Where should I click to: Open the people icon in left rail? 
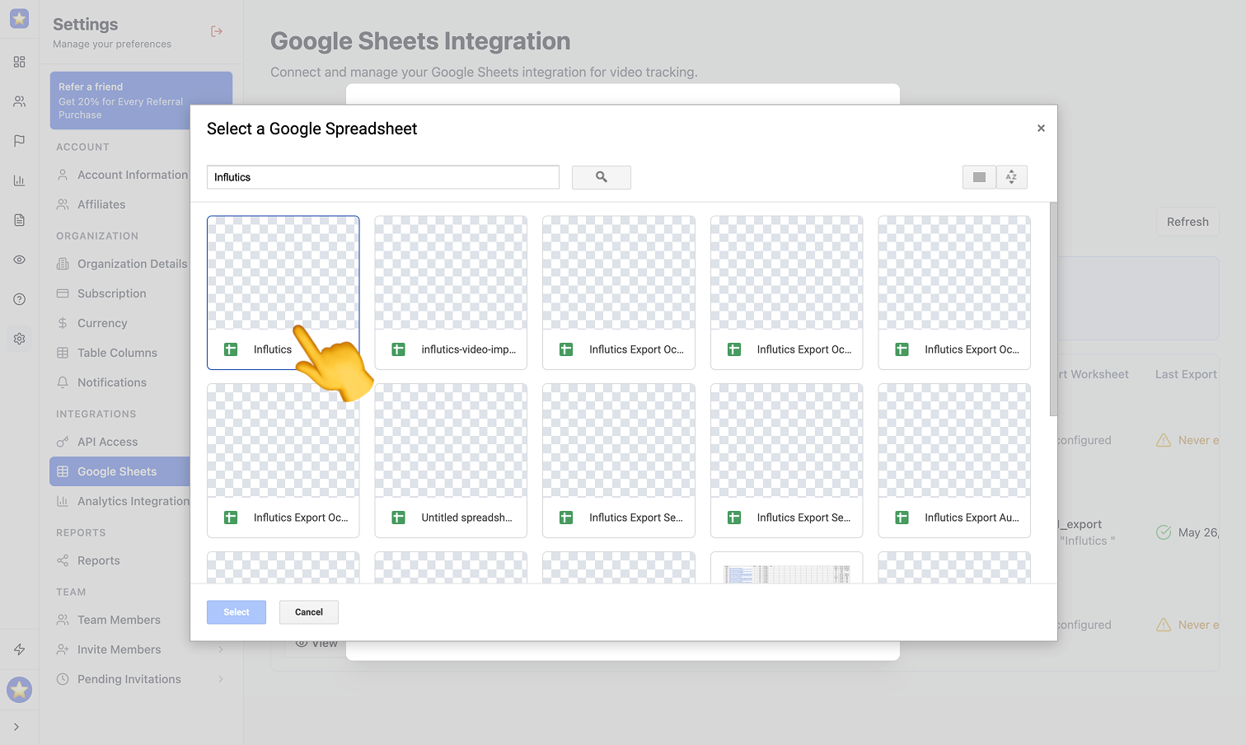(x=19, y=101)
